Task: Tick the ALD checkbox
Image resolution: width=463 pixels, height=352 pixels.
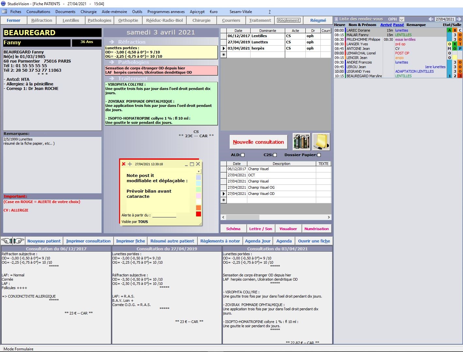Action: (242, 155)
